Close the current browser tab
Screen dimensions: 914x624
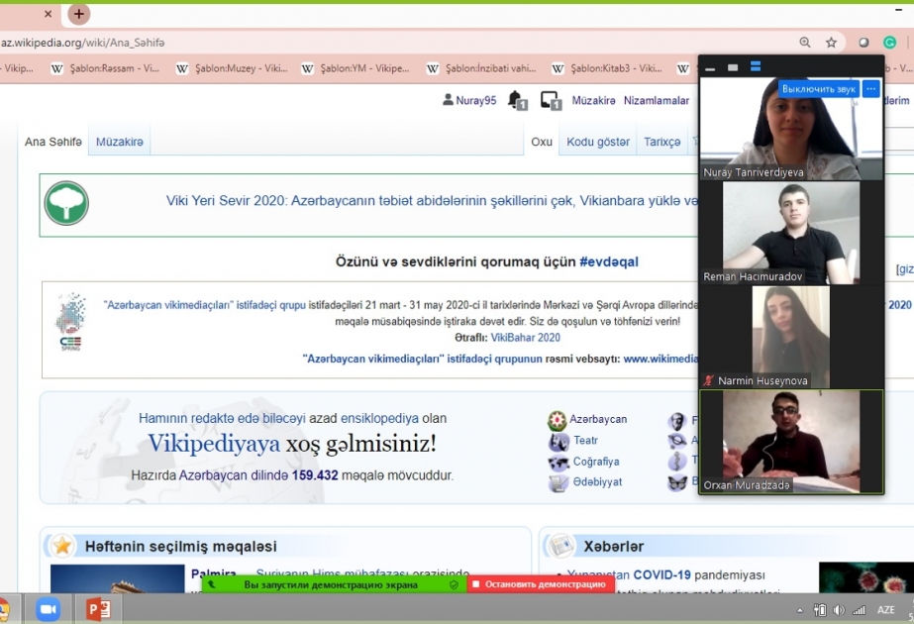(49, 14)
